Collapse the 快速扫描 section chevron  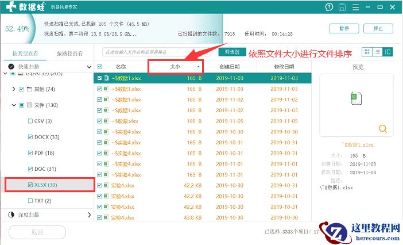point(89,67)
